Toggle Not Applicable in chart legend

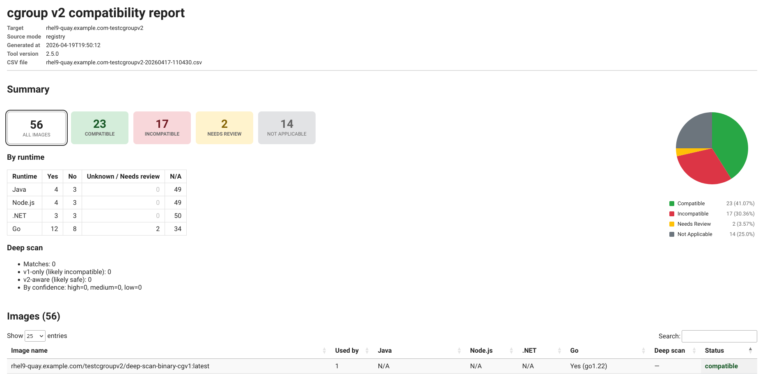click(694, 234)
